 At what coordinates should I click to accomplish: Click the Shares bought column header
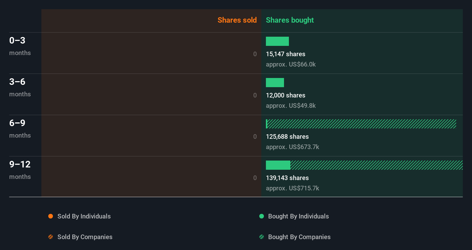tap(290, 20)
